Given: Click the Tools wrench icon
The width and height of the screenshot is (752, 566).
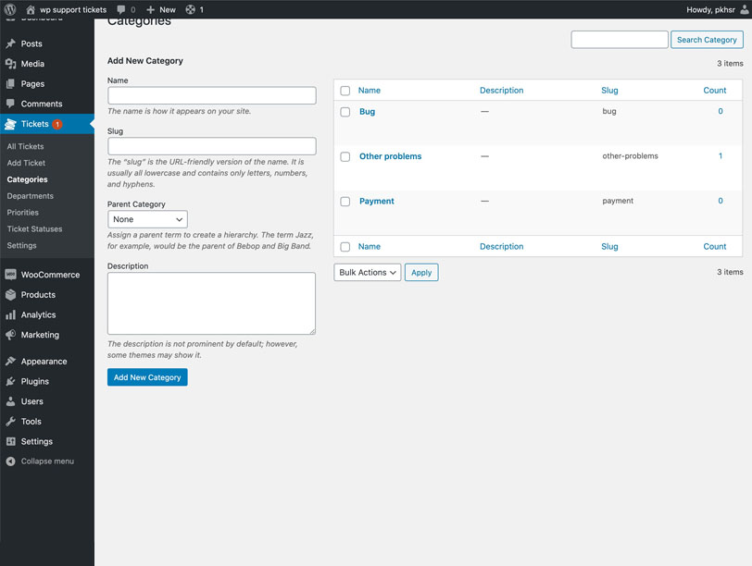Looking at the screenshot, I should click(x=10, y=422).
